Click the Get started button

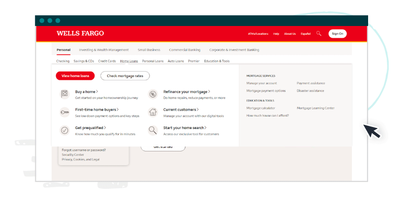coord(163,148)
